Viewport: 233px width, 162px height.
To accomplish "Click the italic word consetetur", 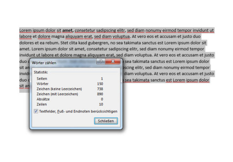I will (x=85, y=30).
